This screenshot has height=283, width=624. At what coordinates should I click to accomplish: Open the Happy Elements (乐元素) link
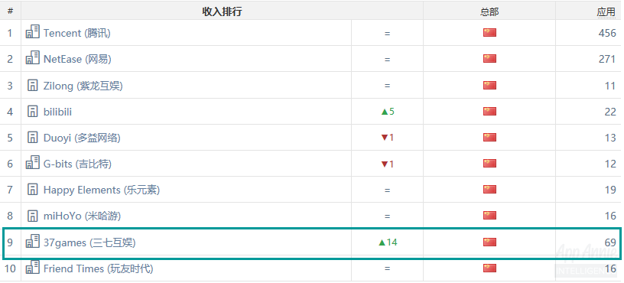click(102, 190)
